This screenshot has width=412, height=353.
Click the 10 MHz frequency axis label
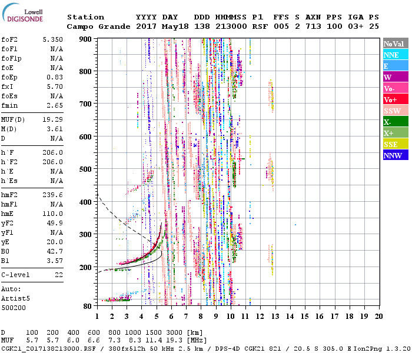[x=231, y=317]
